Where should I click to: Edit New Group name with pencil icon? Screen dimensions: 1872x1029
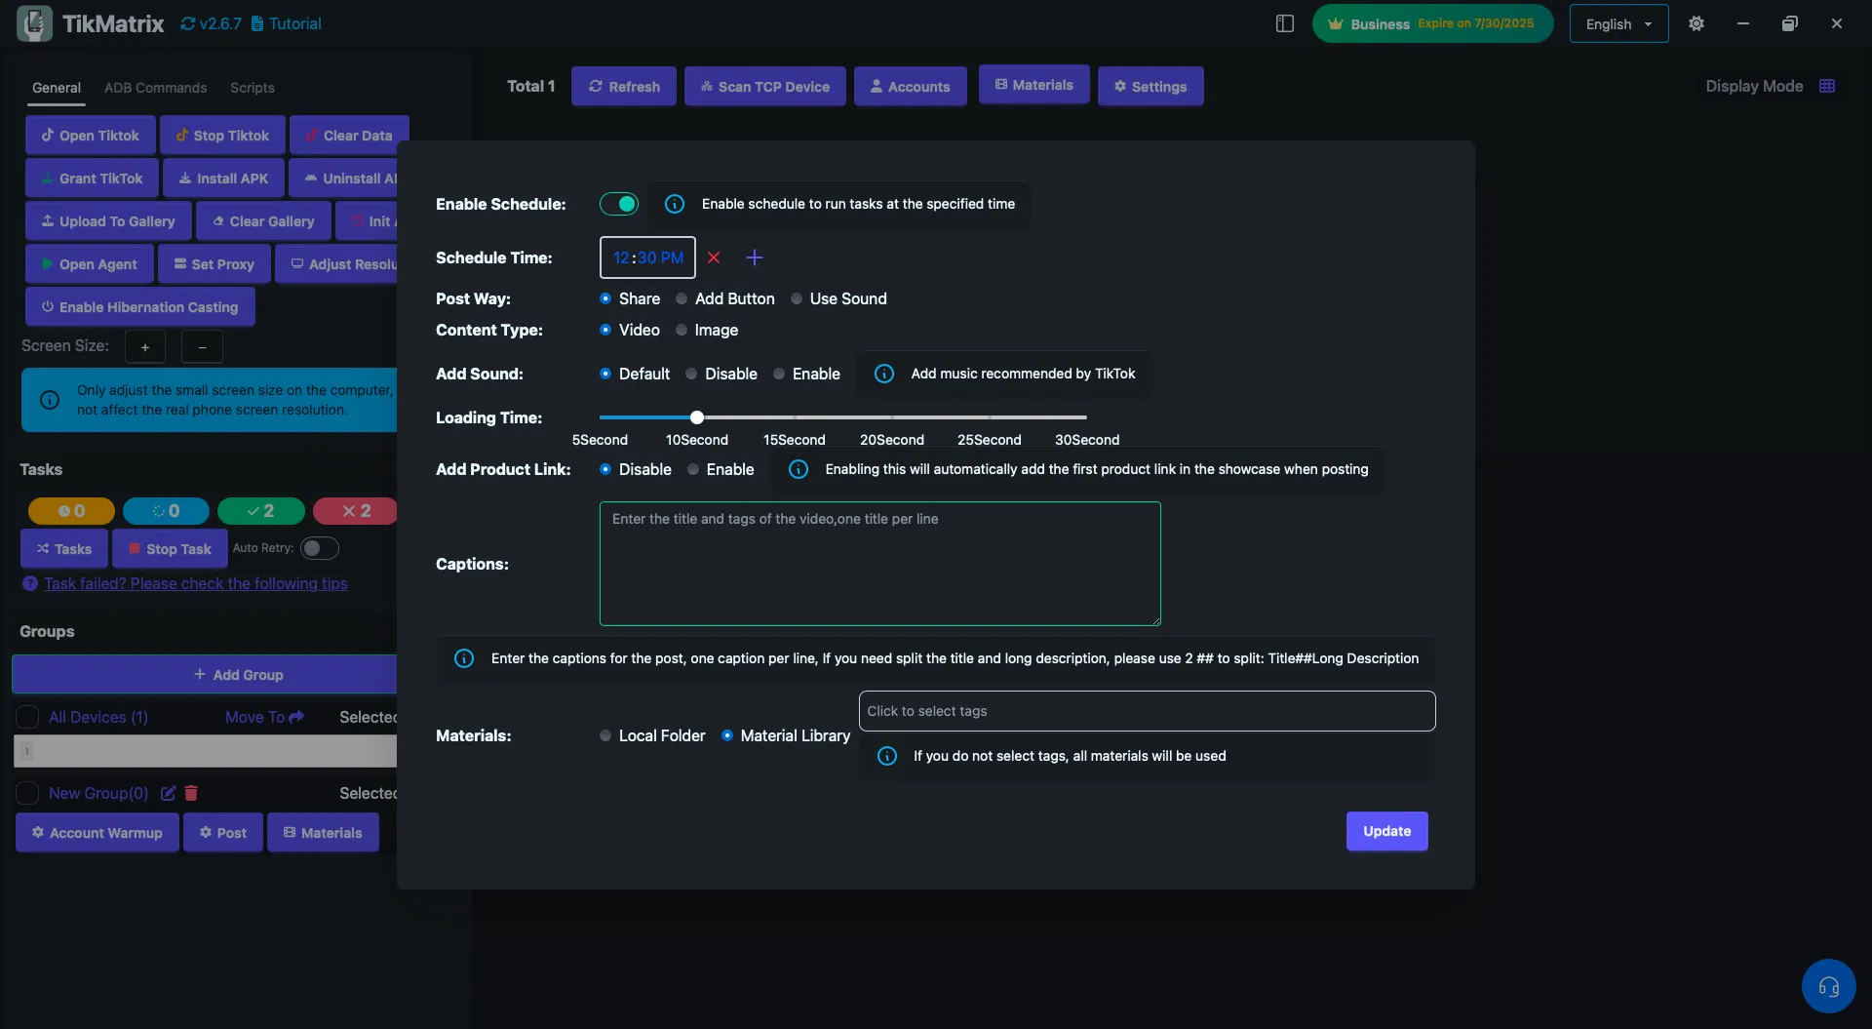(168, 793)
